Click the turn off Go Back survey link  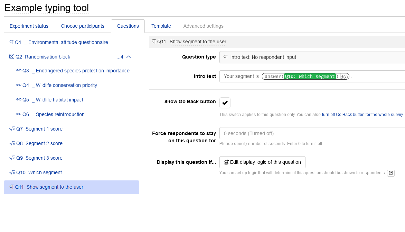tap(362, 114)
